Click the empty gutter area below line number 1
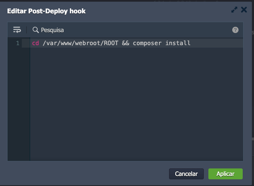This screenshot has width=254, height=186. [x=19, y=104]
